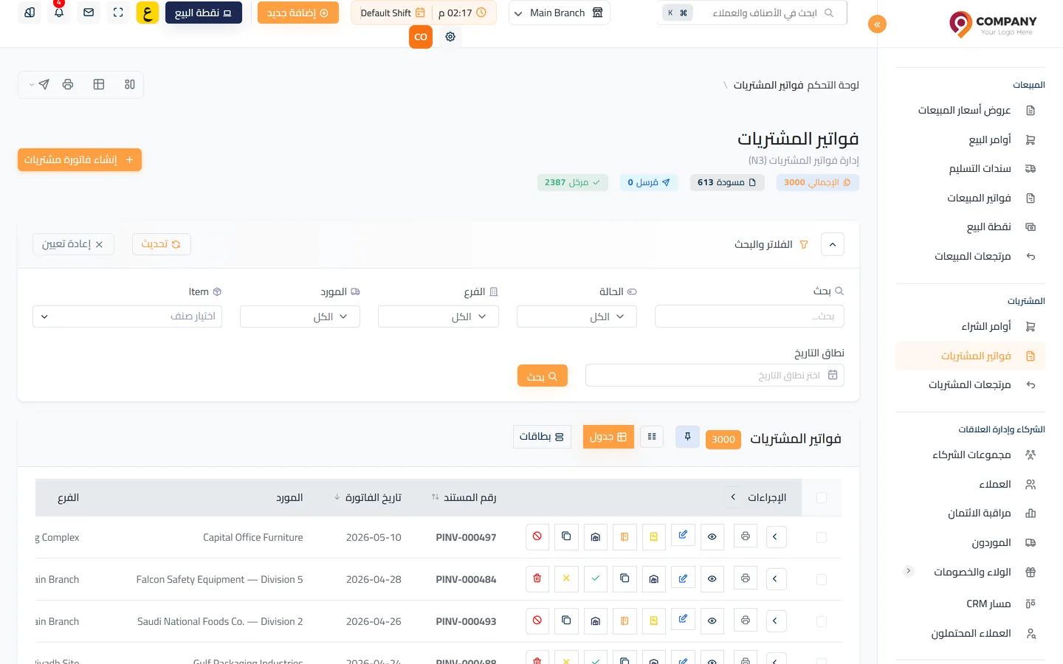The image size is (1063, 664).
Task: Click the table layout icon in the page toolbar
Action: 99,85
